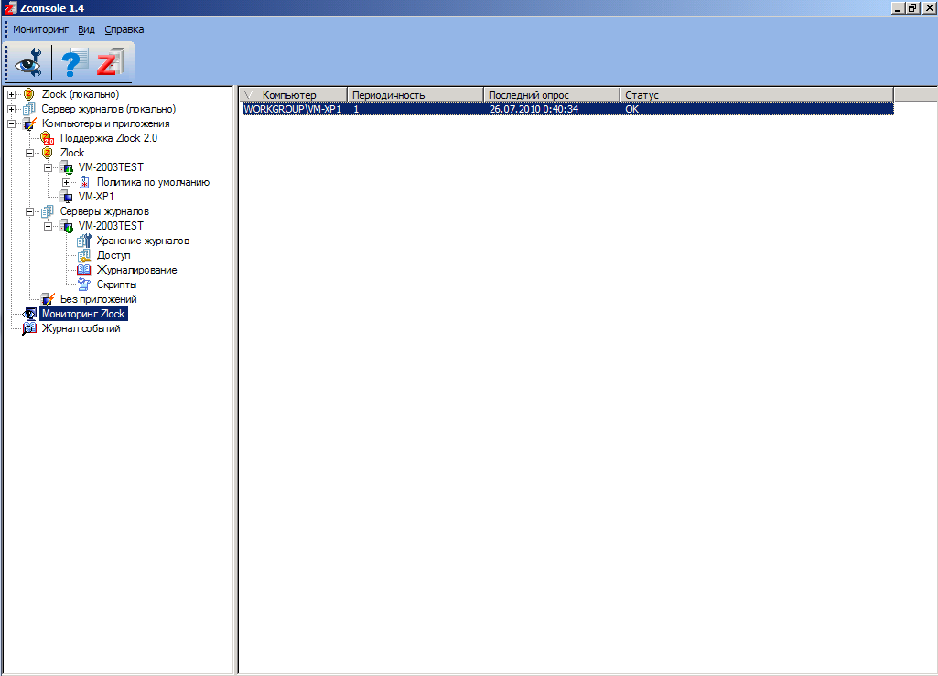This screenshot has width=938, height=676.
Task: Open the Мониторинг menu
Action: coord(40,29)
